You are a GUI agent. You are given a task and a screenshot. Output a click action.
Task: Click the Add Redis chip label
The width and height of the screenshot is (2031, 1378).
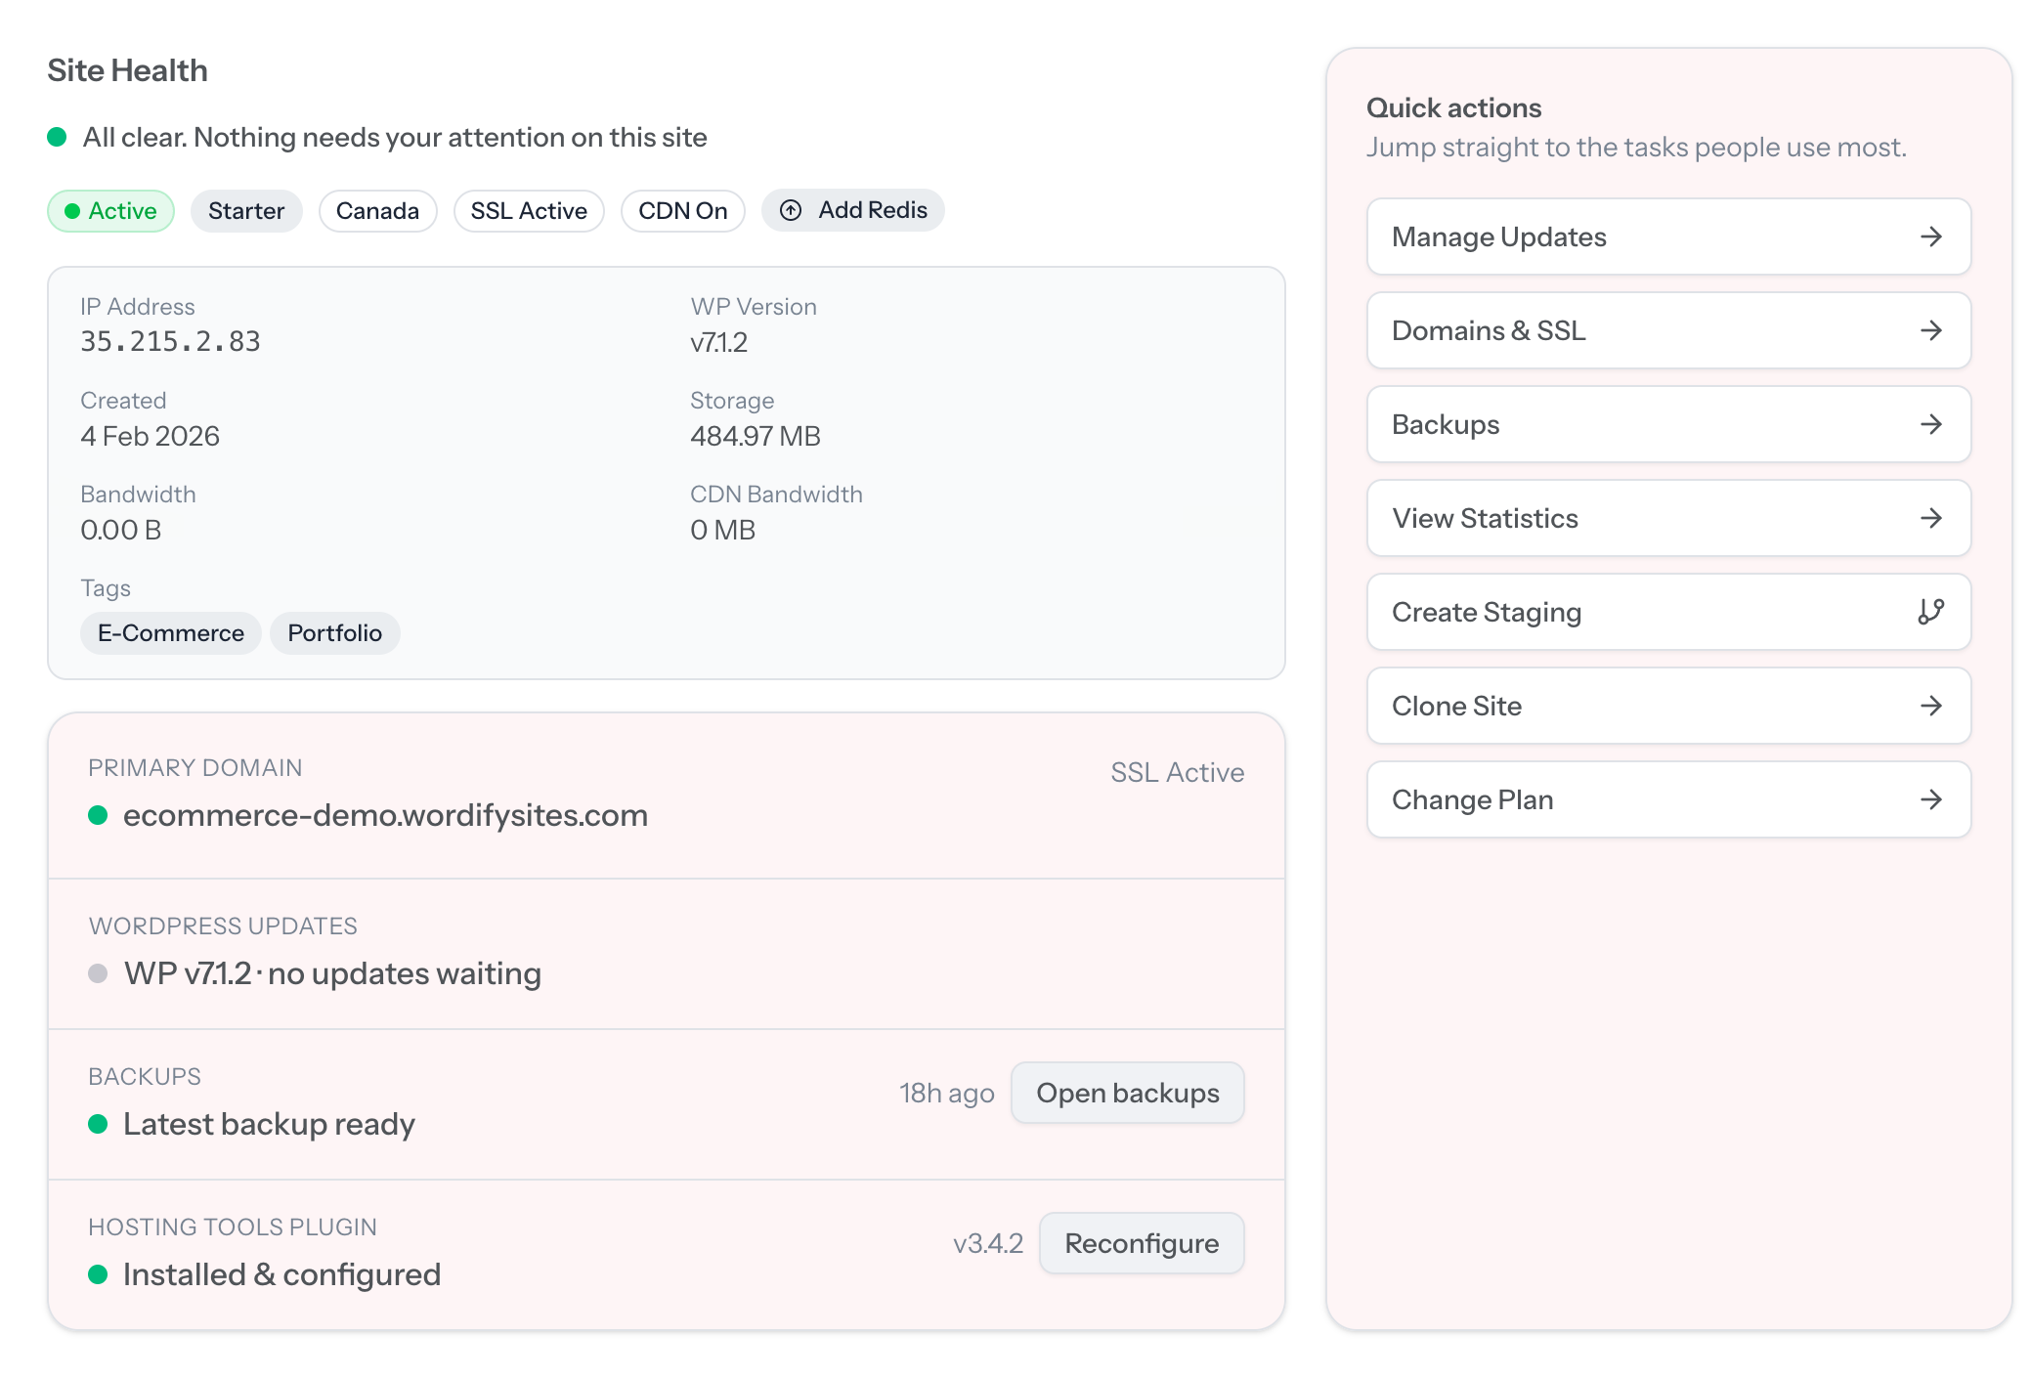(x=873, y=210)
